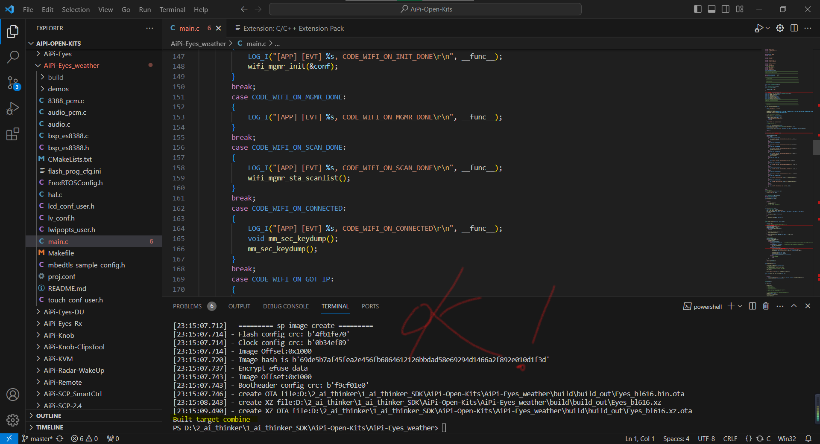Image resolution: width=820 pixels, height=444 pixels.
Task: Switch to the DEBUG CONSOLE tab
Action: tap(286, 306)
